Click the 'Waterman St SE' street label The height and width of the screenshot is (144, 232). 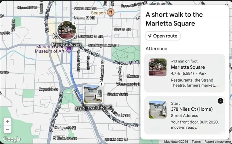click(x=128, y=84)
